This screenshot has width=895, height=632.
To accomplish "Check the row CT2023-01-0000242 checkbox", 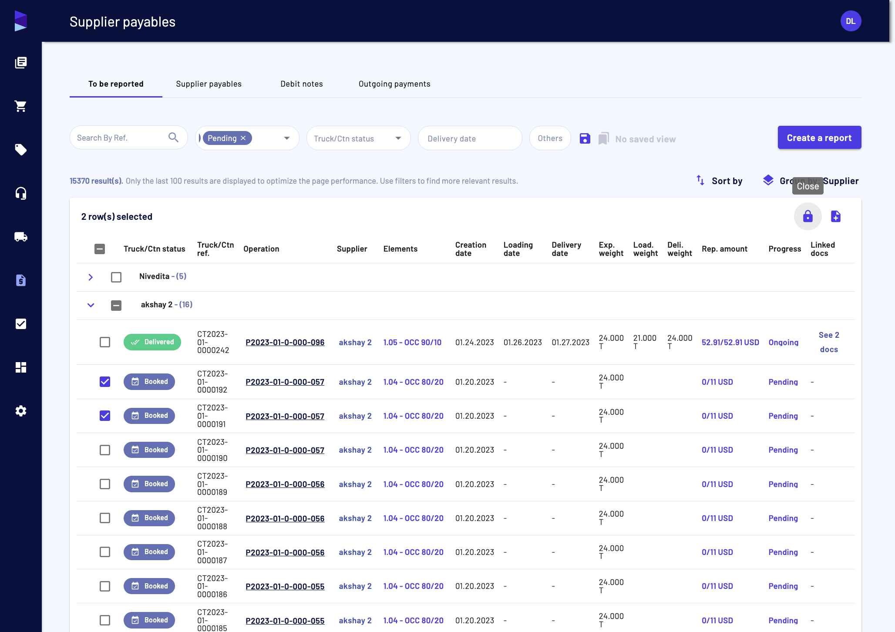I will pyautogui.click(x=105, y=342).
